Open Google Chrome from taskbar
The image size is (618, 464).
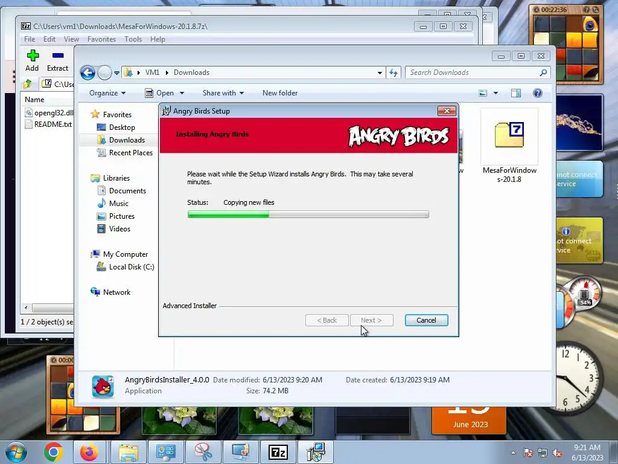click(x=54, y=452)
